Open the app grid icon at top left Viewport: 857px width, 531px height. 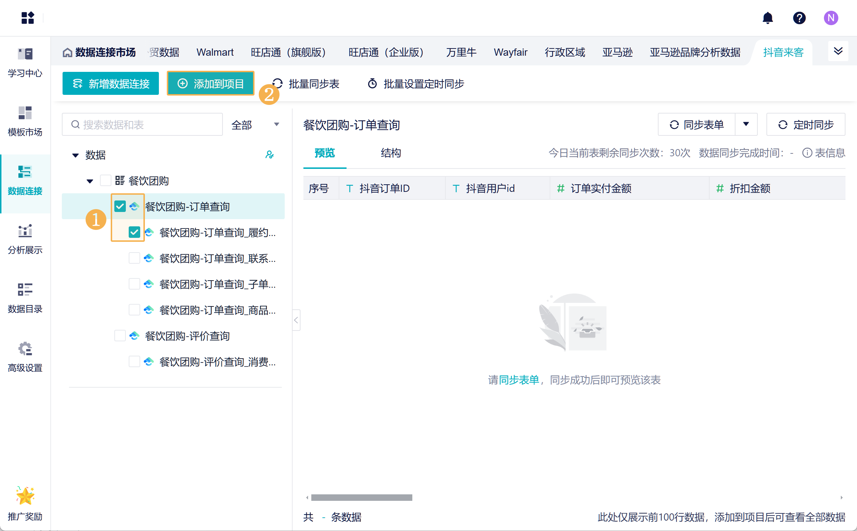tap(28, 18)
